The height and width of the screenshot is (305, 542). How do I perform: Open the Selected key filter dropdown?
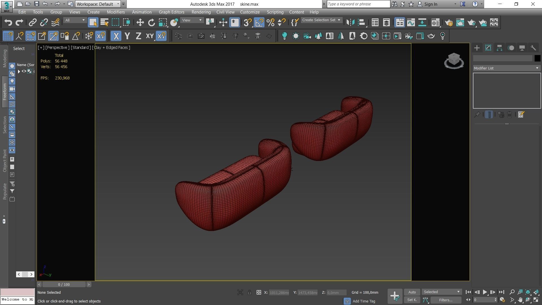click(x=442, y=292)
